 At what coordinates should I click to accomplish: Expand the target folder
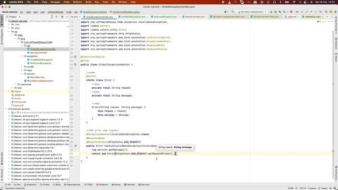(x=9, y=91)
